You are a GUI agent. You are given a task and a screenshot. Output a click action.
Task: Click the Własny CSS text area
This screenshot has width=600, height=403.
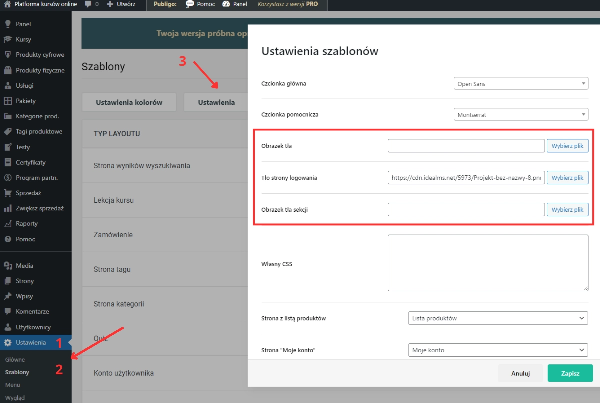point(488,263)
